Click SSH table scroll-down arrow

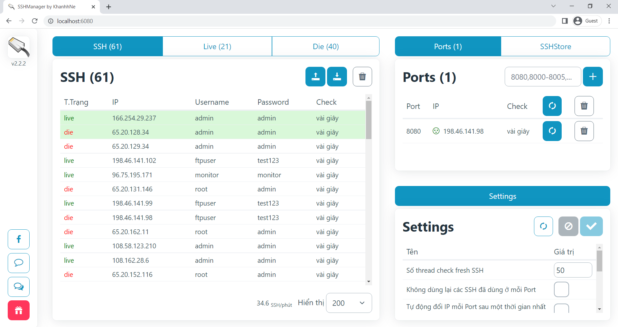pyautogui.click(x=369, y=282)
